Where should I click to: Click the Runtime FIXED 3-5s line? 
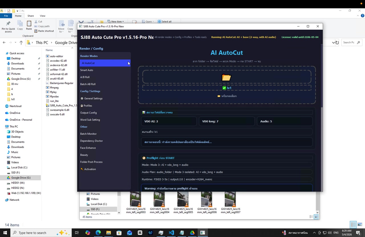227,179
